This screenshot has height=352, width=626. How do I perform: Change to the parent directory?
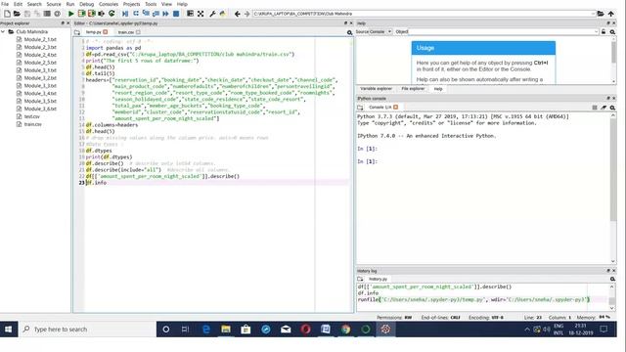click(610, 14)
